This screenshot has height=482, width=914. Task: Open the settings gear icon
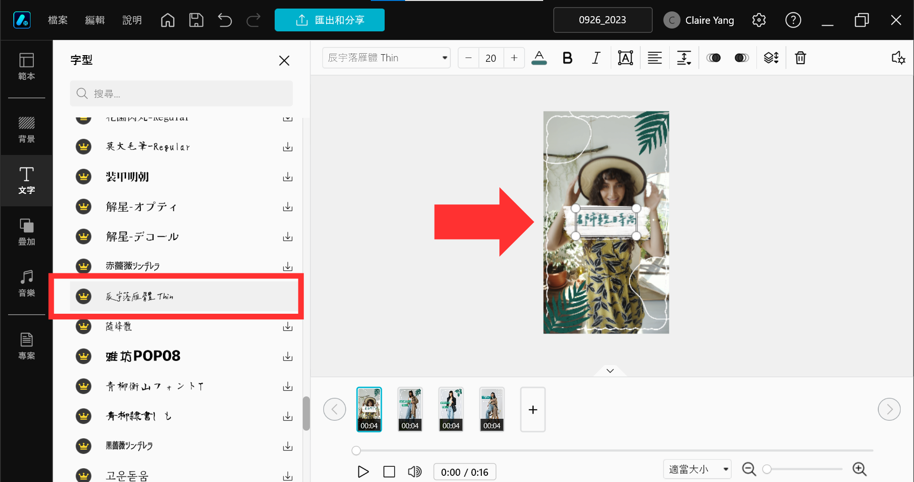point(759,20)
